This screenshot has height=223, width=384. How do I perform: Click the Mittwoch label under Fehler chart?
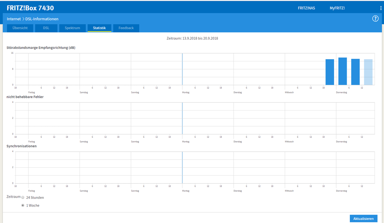tap(289, 142)
